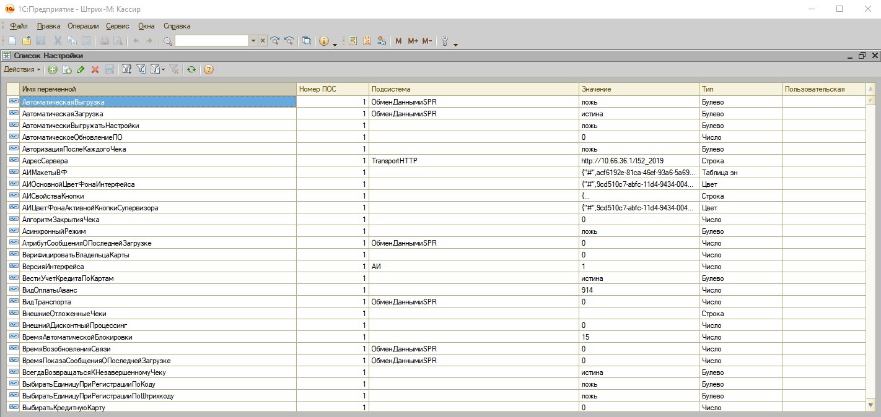881x417 pixels.
Task: Click the Подсистема column header
Action: click(x=474, y=89)
